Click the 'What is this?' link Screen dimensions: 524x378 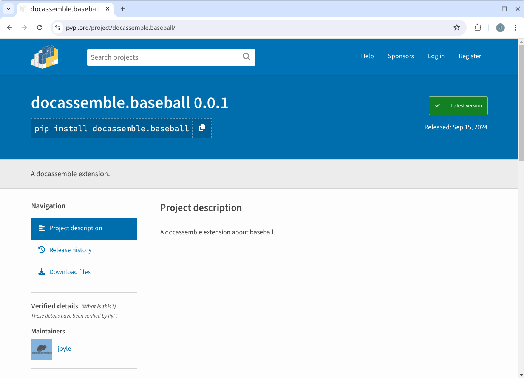(x=99, y=307)
